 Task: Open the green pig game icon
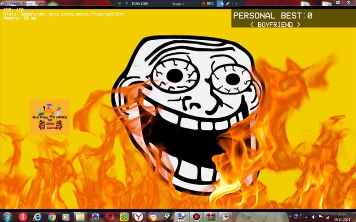click(x=124, y=217)
